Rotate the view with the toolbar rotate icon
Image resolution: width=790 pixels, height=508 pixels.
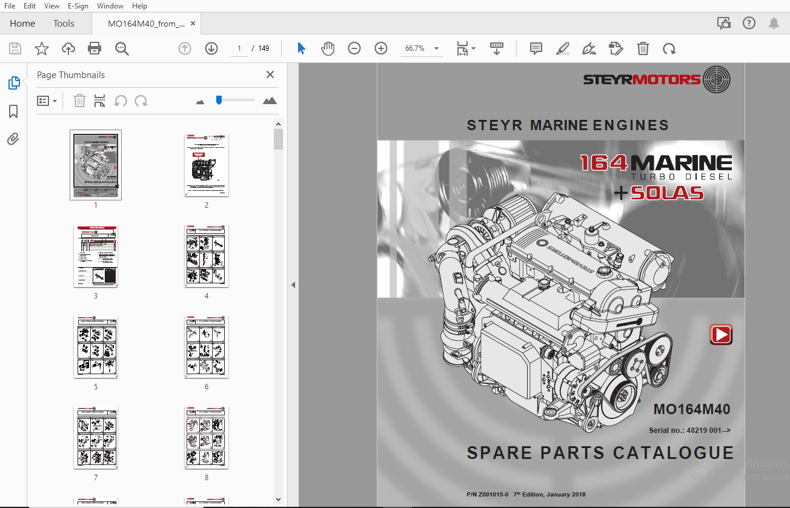coord(669,48)
